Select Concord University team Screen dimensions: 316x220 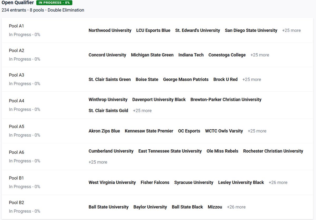[x=107, y=55]
